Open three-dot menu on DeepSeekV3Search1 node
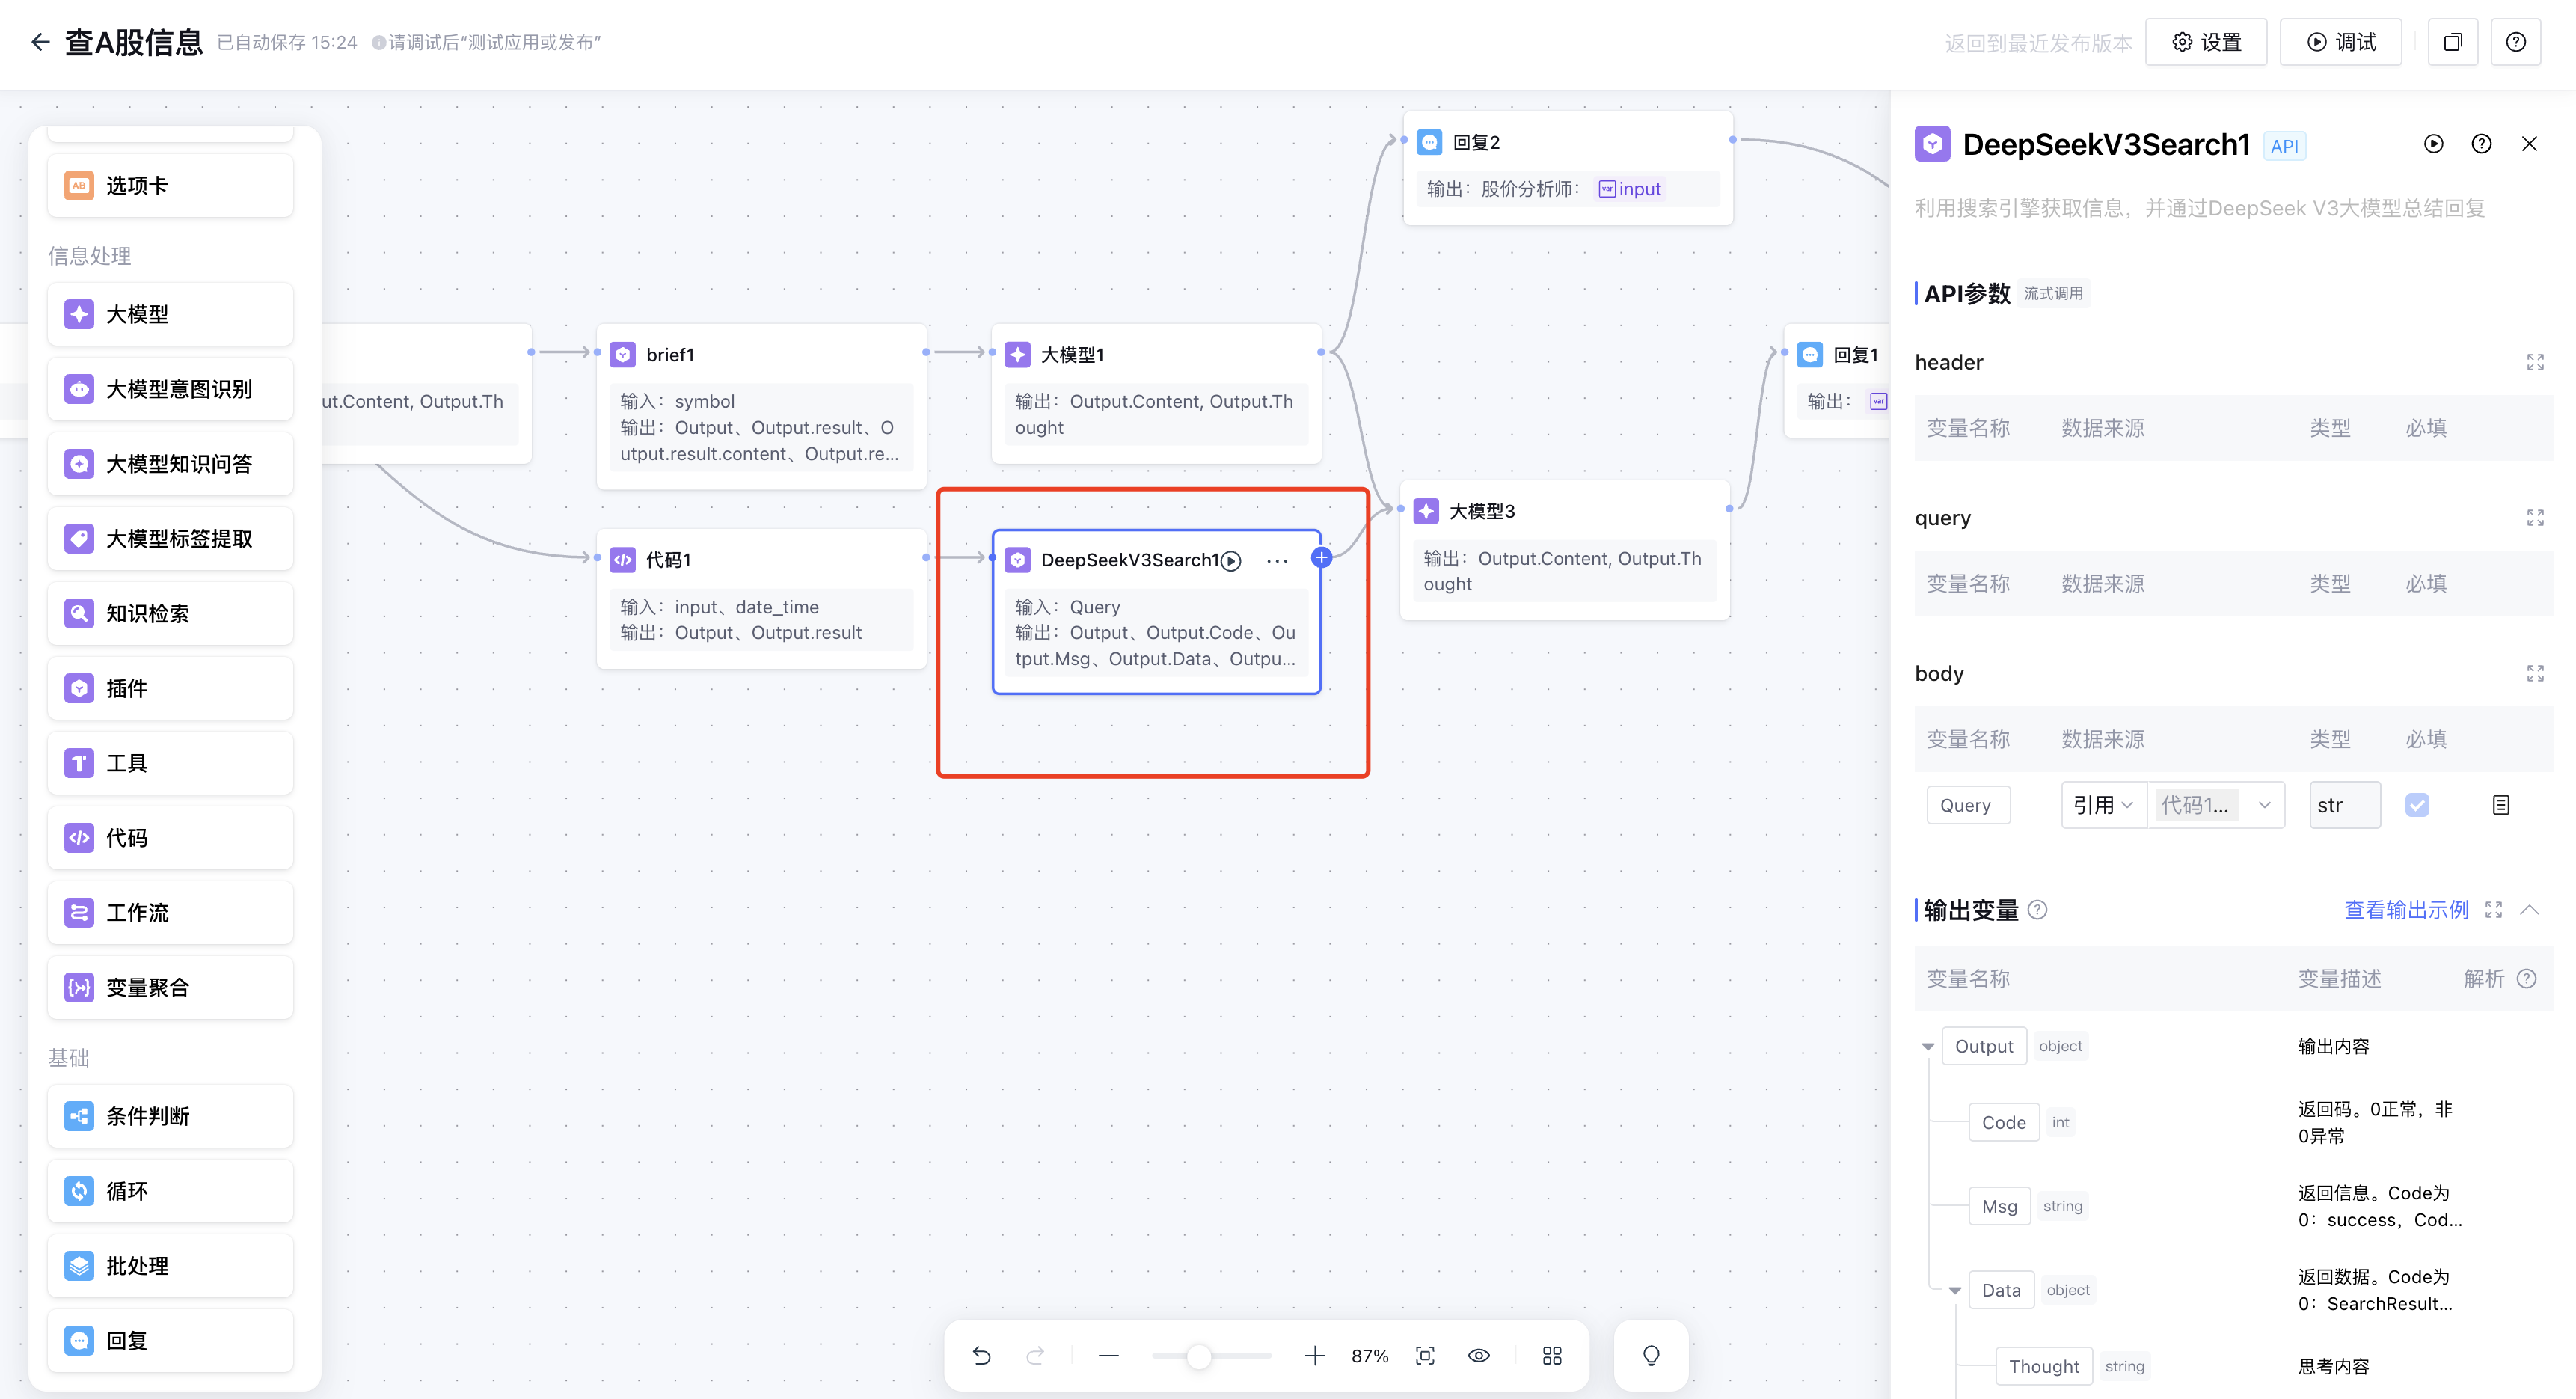 coord(1277,561)
